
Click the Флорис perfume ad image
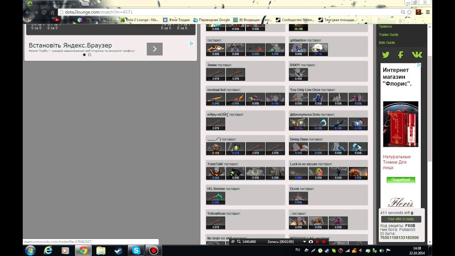pyautogui.click(x=401, y=124)
